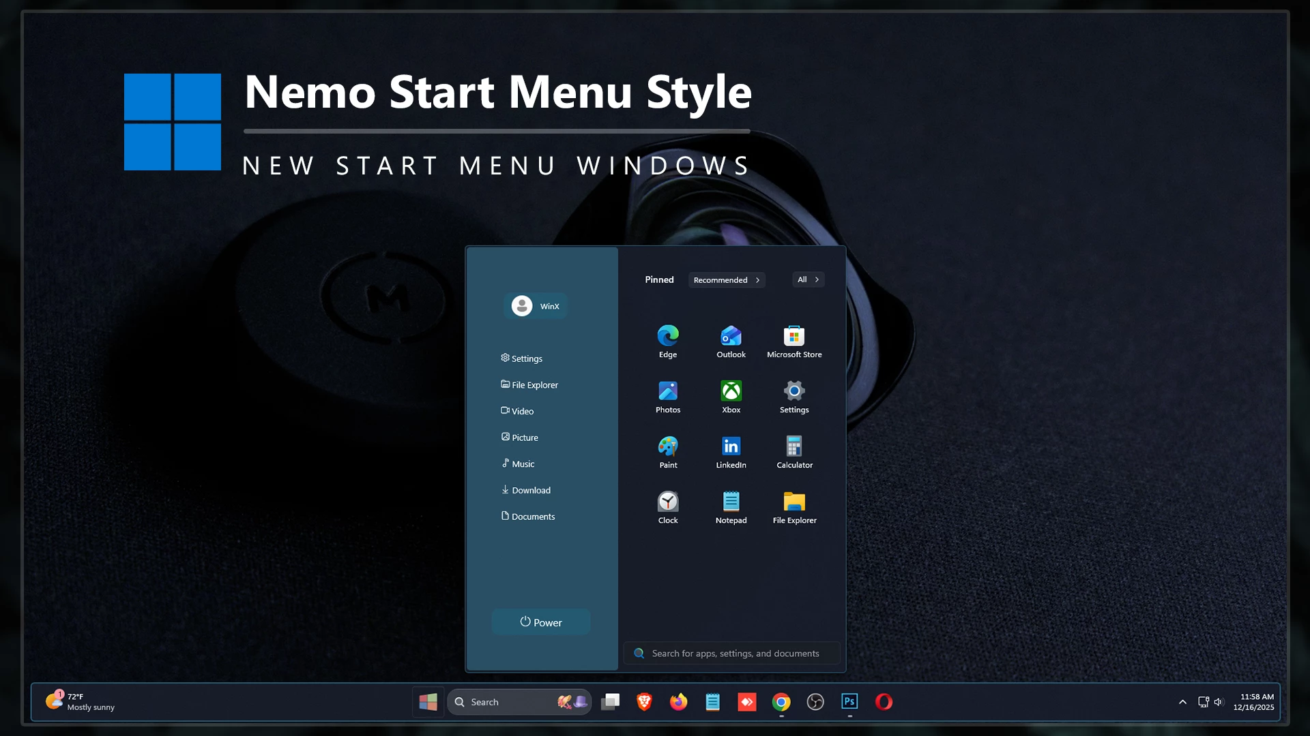Open Documents folder in sidebar
The width and height of the screenshot is (1310, 736).
click(x=527, y=517)
